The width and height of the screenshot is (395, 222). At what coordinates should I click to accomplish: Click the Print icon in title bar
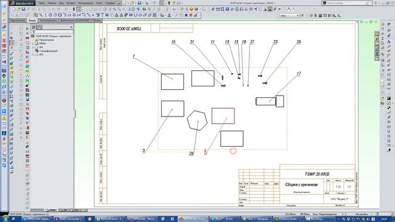click(x=147, y=3)
